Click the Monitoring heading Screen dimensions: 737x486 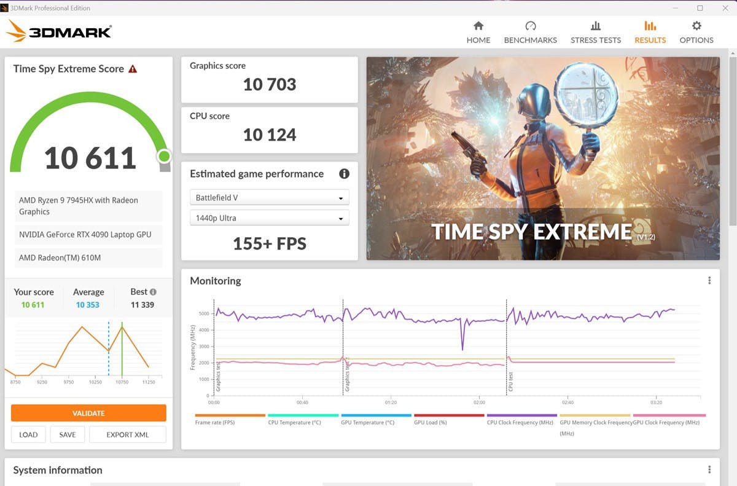point(216,281)
